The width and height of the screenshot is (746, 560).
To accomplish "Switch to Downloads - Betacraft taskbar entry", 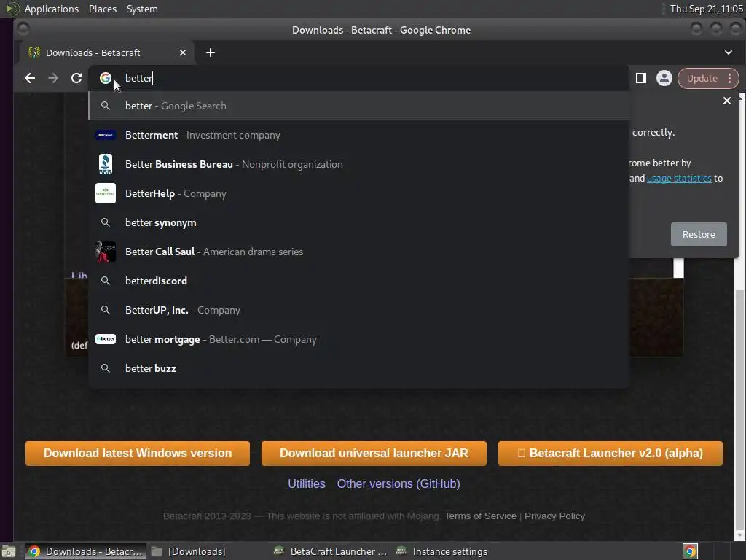I will tap(86, 551).
